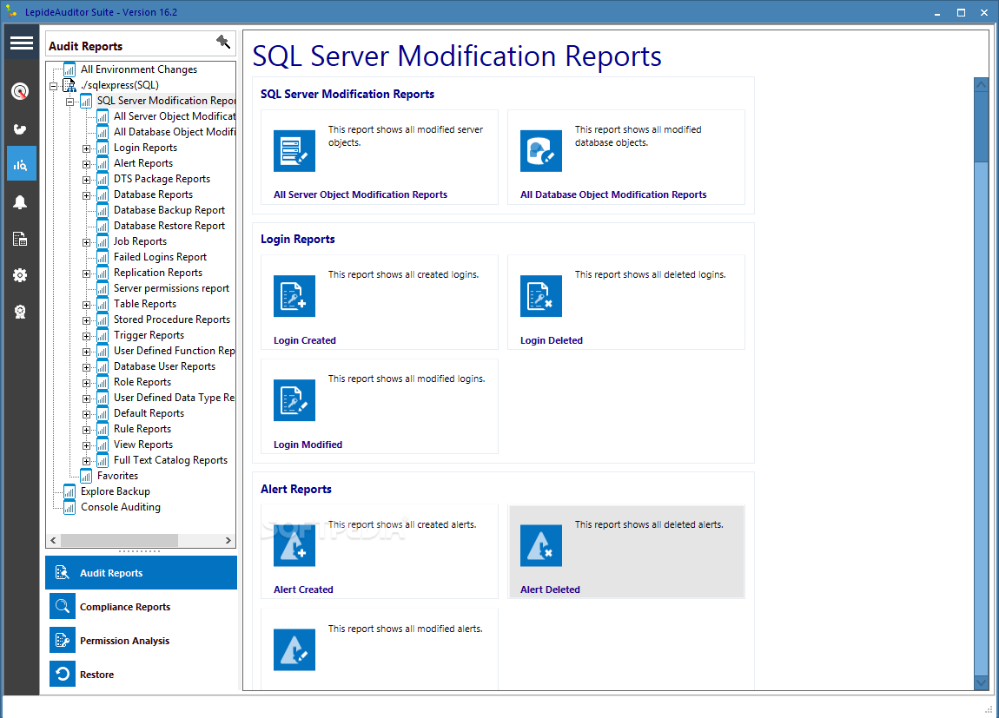Select All Environment Changes in tree
Screen dimensions: 999x718
[139, 69]
